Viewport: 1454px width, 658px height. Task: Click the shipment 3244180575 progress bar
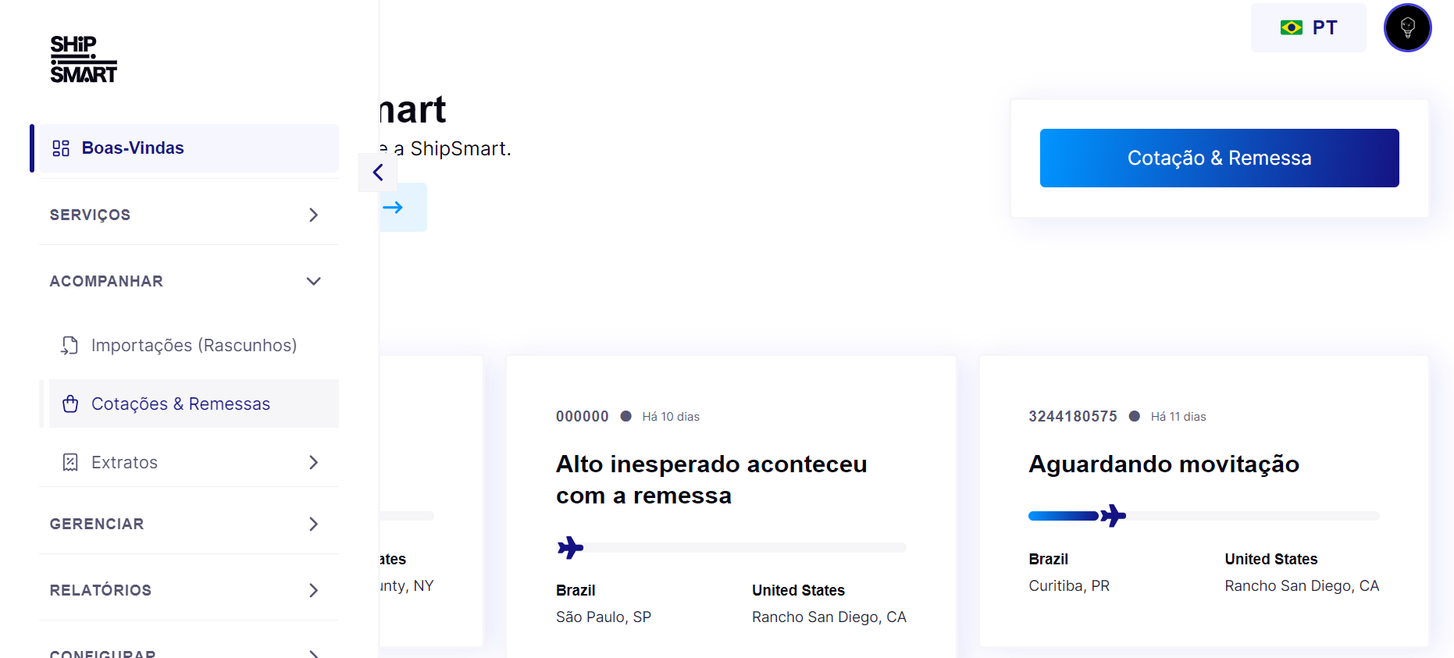click(x=1203, y=516)
